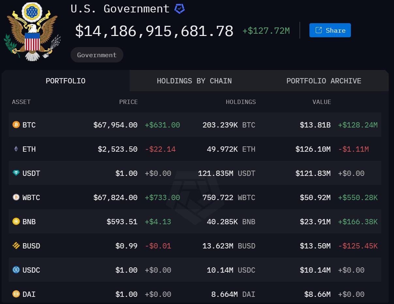Click the USDC holdings 10.14M

[x=220, y=270]
